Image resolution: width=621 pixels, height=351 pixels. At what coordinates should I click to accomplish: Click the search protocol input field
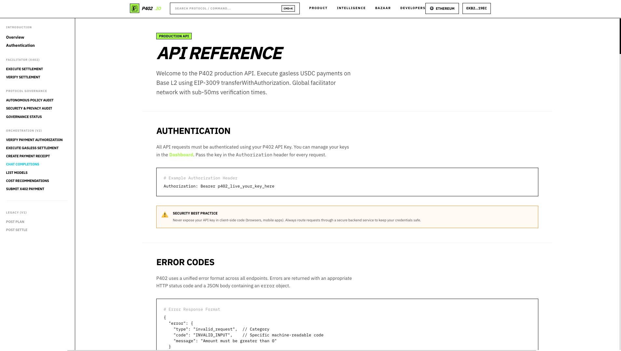(x=228, y=8)
